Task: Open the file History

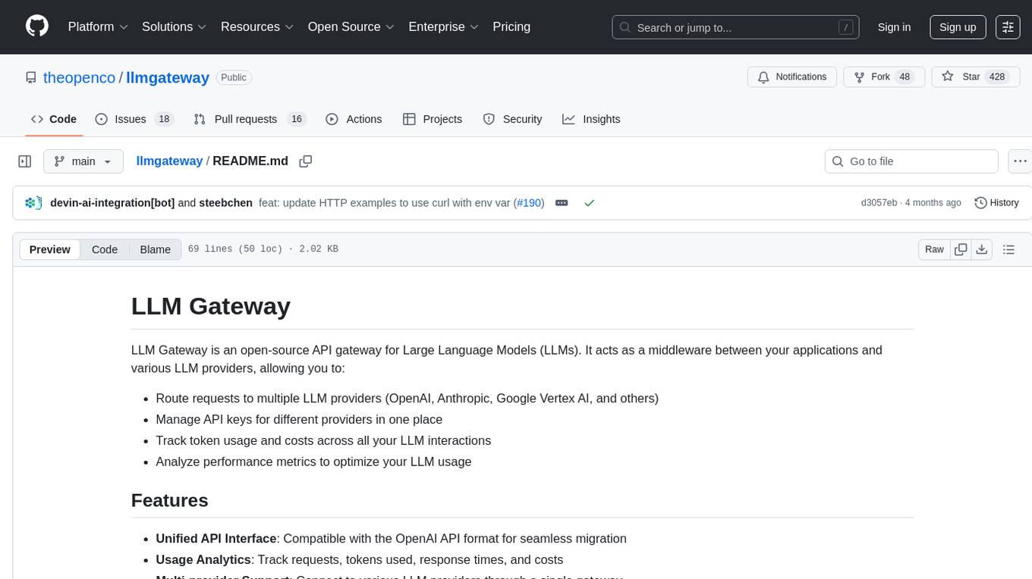Action: coord(996,202)
